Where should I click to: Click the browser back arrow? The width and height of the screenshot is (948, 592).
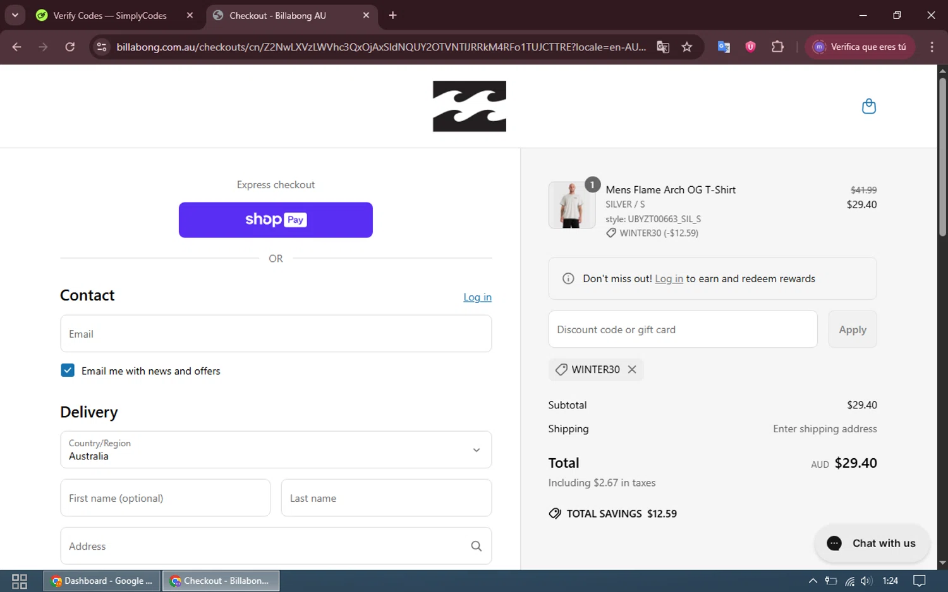coord(17,47)
